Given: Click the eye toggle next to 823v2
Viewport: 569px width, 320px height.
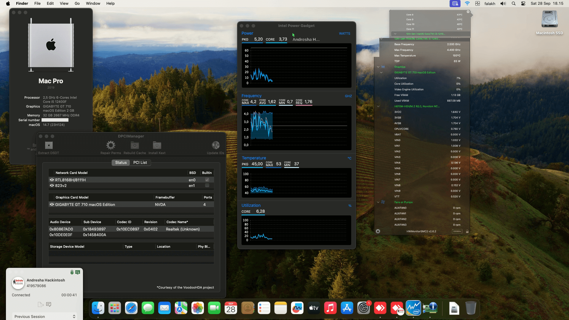Looking at the screenshot, I should pyautogui.click(x=52, y=185).
